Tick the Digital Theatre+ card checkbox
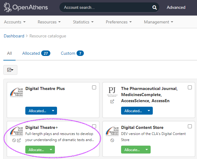The image size is (197, 159). pos(94,126)
